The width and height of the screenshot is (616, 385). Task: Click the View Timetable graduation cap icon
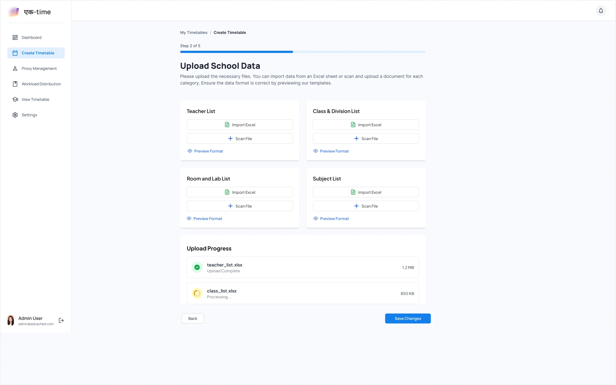(x=15, y=99)
